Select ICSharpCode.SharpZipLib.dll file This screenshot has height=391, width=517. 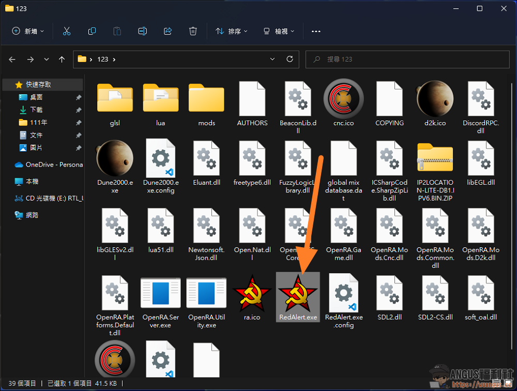389,171
